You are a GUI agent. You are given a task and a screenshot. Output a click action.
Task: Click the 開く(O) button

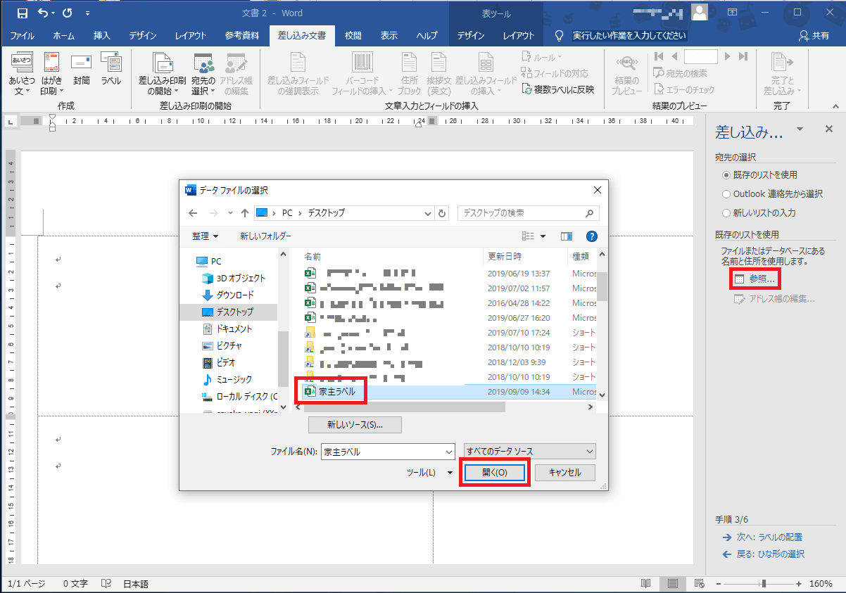(494, 473)
